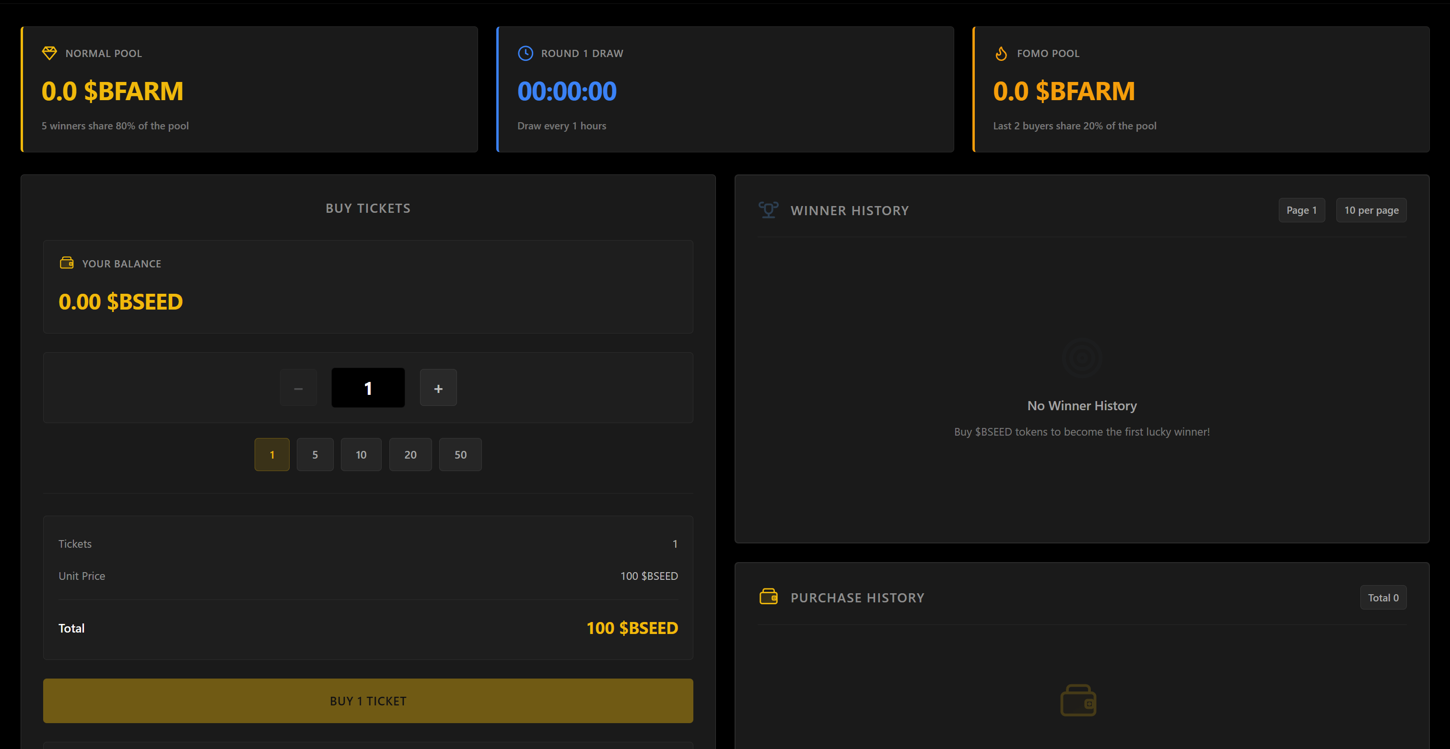Click the Winner History trophy icon

[x=768, y=210]
